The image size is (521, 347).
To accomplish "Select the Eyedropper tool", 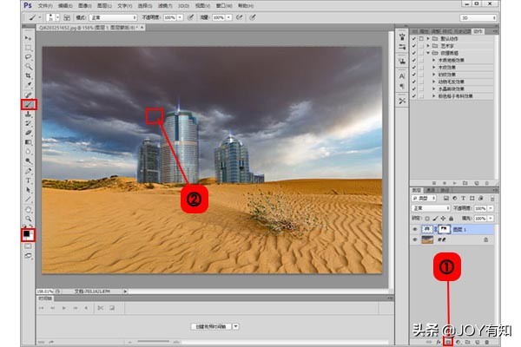I will (x=29, y=85).
